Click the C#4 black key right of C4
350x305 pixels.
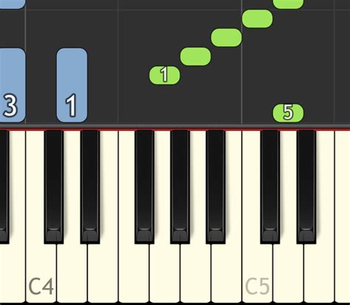coord(54,187)
